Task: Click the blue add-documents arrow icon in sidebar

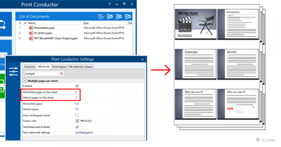Action: coord(3,25)
